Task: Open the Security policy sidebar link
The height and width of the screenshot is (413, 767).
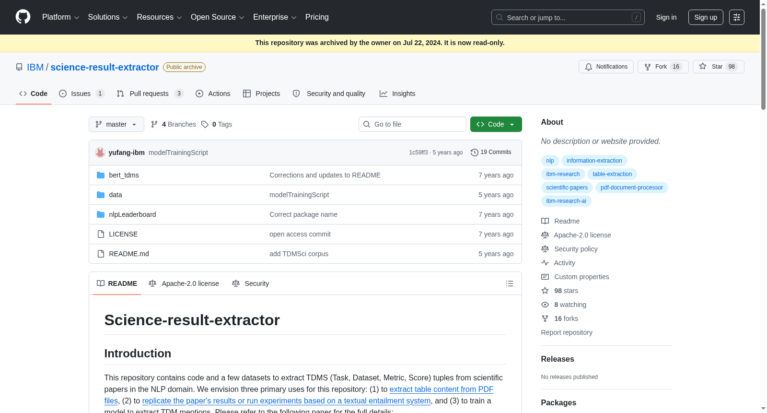Action: point(576,249)
